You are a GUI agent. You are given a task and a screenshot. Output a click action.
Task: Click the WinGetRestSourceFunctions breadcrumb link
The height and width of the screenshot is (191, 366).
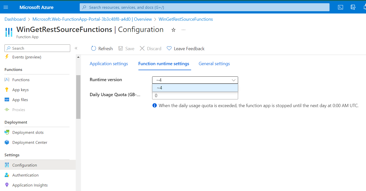(186, 19)
